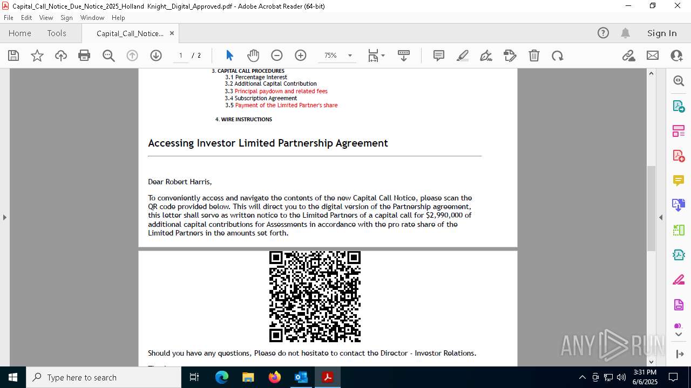691x388 pixels.
Task: Upload the file to cloud storage
Action: tap(61, 56)
